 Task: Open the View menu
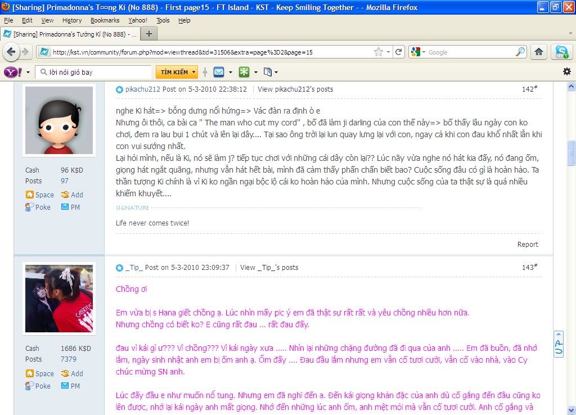pyautogui.click(x=47, y=20)
